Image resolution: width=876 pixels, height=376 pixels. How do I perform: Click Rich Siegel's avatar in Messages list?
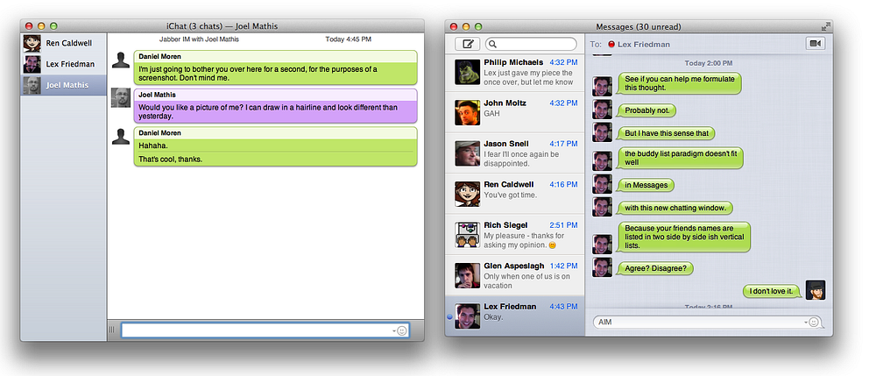467,235
